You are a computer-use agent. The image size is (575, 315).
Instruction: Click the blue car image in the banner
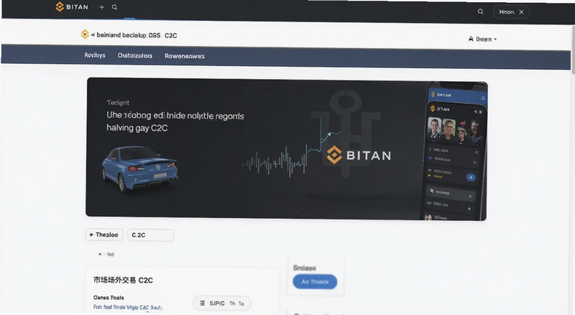(x=139, y=168)
